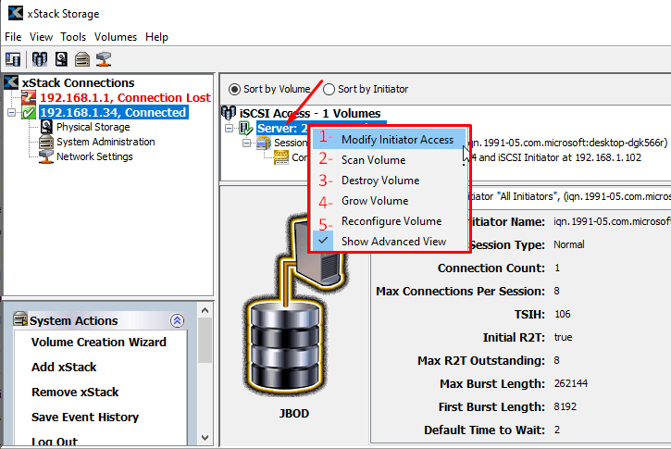The height and width of the screenshot is (449, 671).
Task: Toggle Show Advanced View in context menu
Action: coord(393,242)
